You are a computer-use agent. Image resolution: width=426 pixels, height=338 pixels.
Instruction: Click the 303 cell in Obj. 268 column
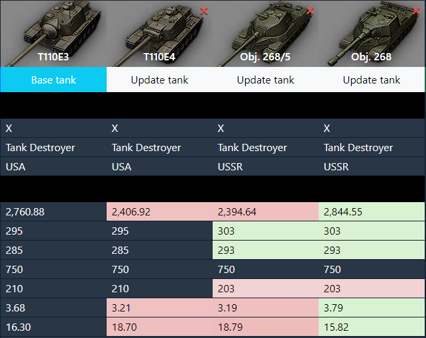(x=372, y=231)
